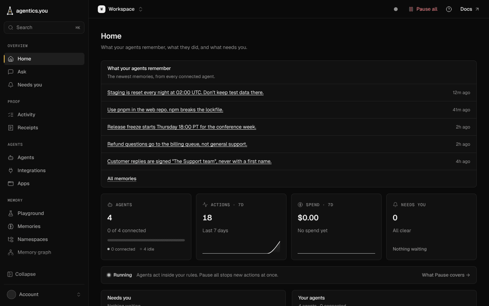The image size is (489, 306).
Task: Click the status dot in top bar
Action: pos(396,9)
